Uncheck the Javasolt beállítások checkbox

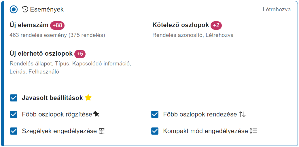tap(14, 98)
